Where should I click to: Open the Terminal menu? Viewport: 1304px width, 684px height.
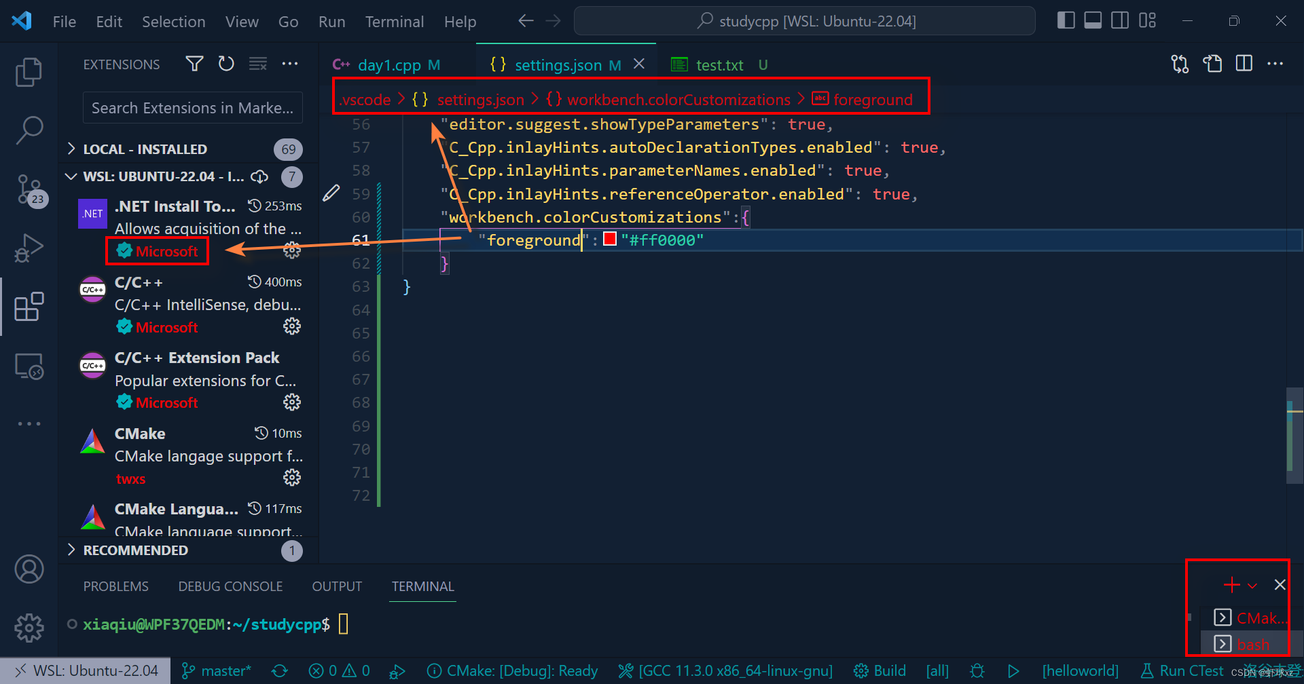click(x=395, y=22)
